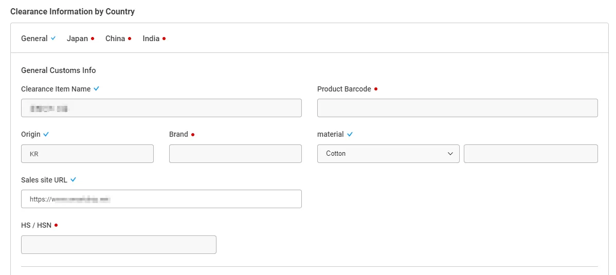
Task: Click red required dot beside Brand label
Action: (193, 135)
